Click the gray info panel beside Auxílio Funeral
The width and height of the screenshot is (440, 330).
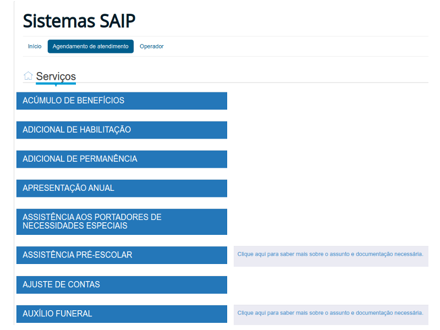331,320
